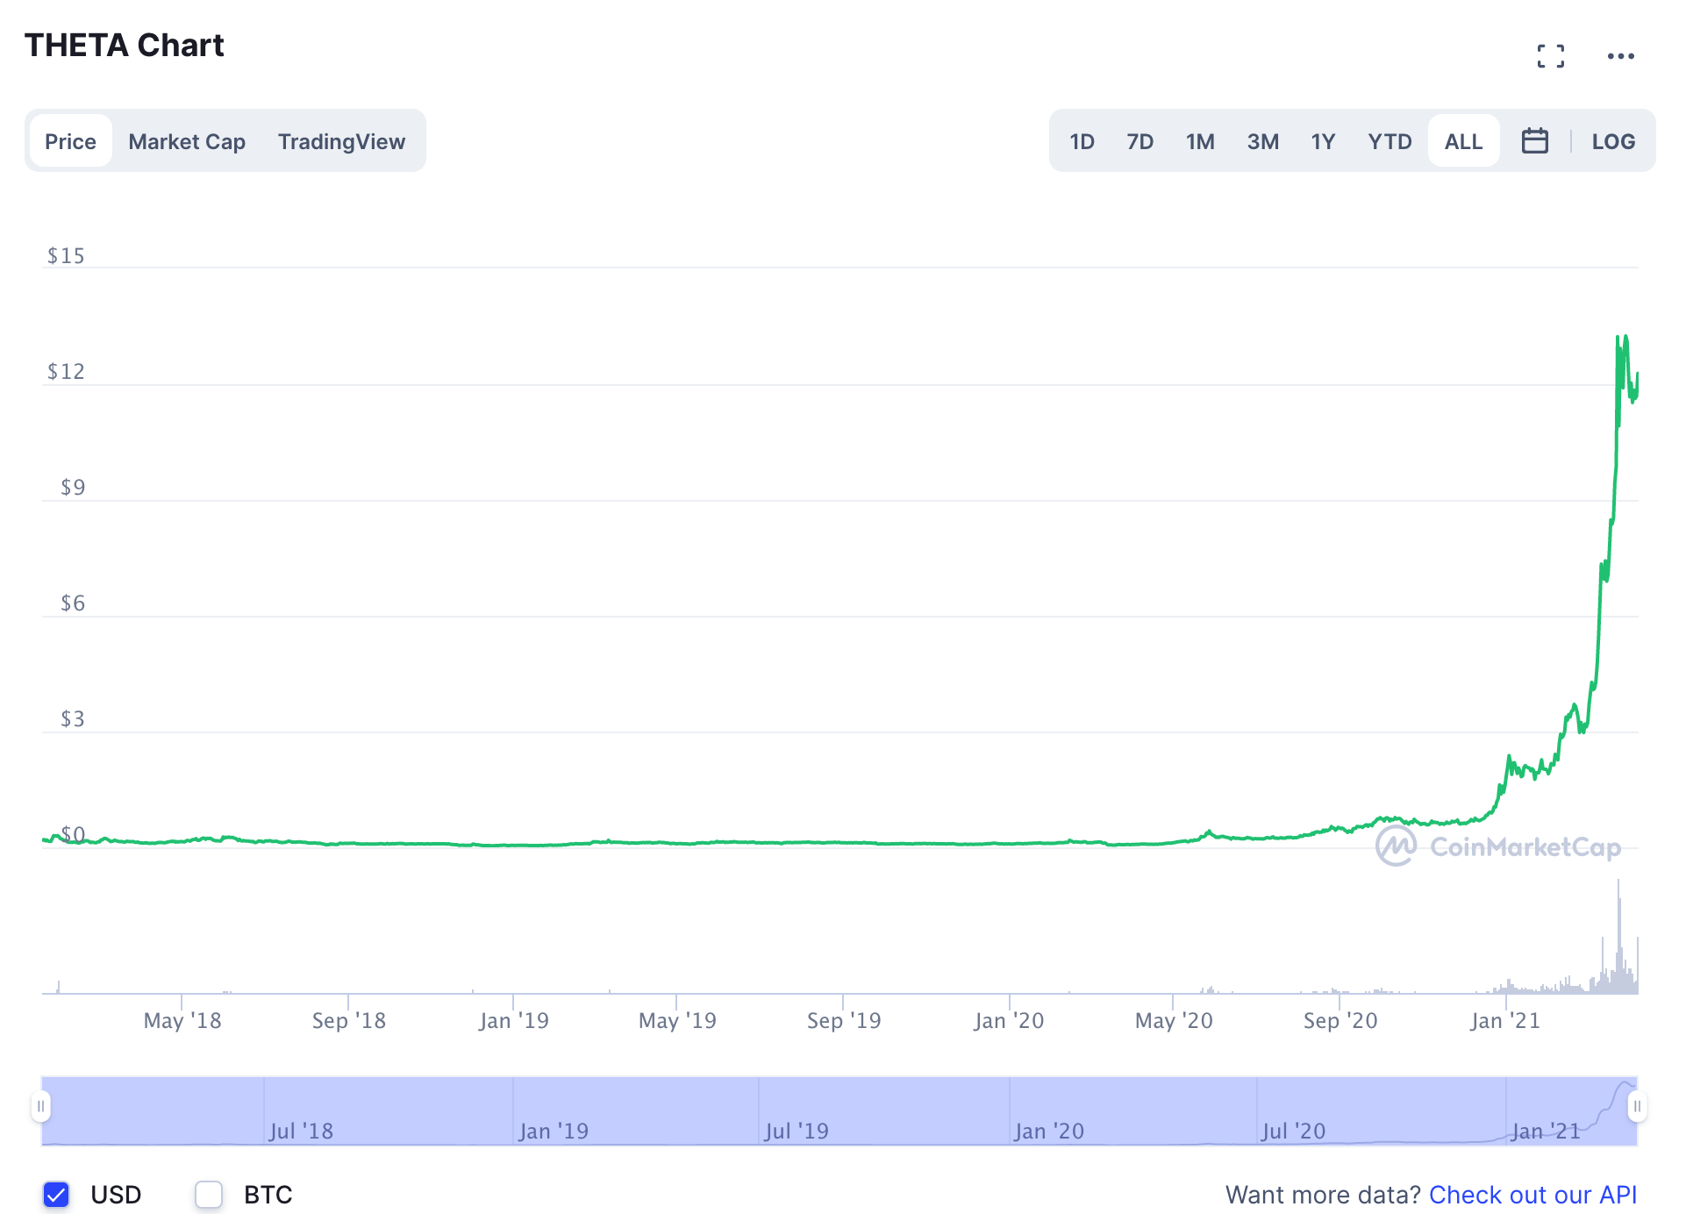Click the Jul '19 label in range navigator
This screenshot has height=1228, width=1686.
[797, 1130]
